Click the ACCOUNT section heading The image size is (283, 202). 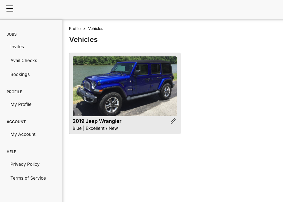16,122
